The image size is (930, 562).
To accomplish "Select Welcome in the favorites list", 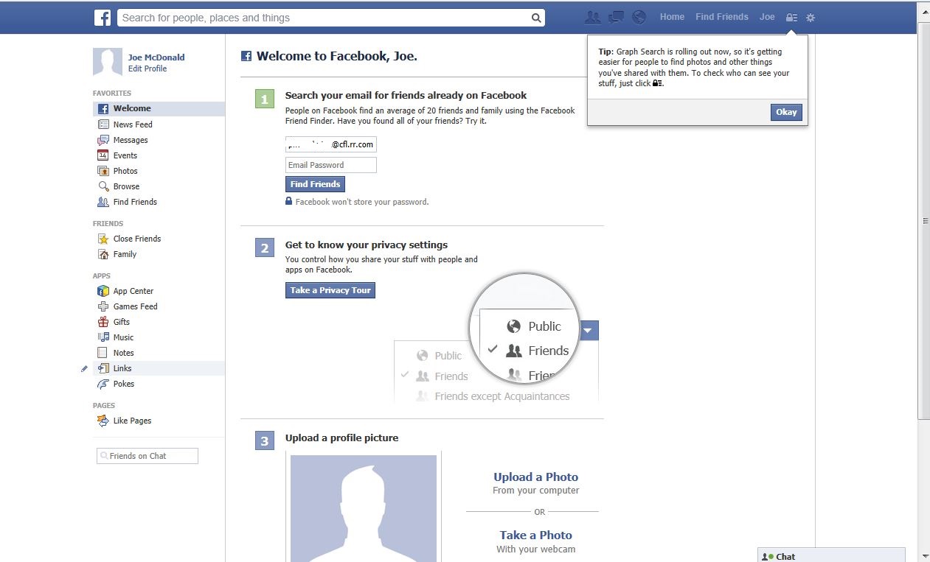I will [159, 109].
